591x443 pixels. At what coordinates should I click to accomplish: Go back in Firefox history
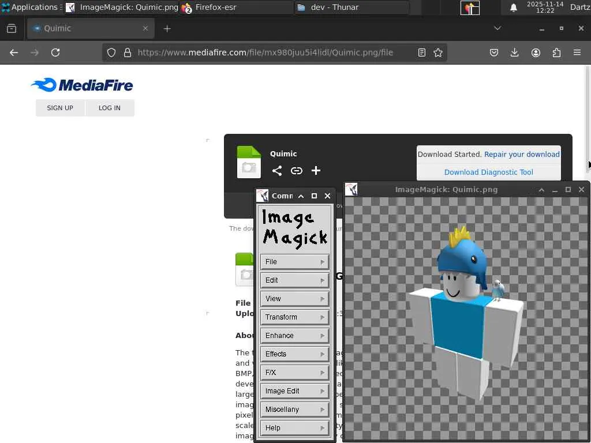click(x=14, y=52)
